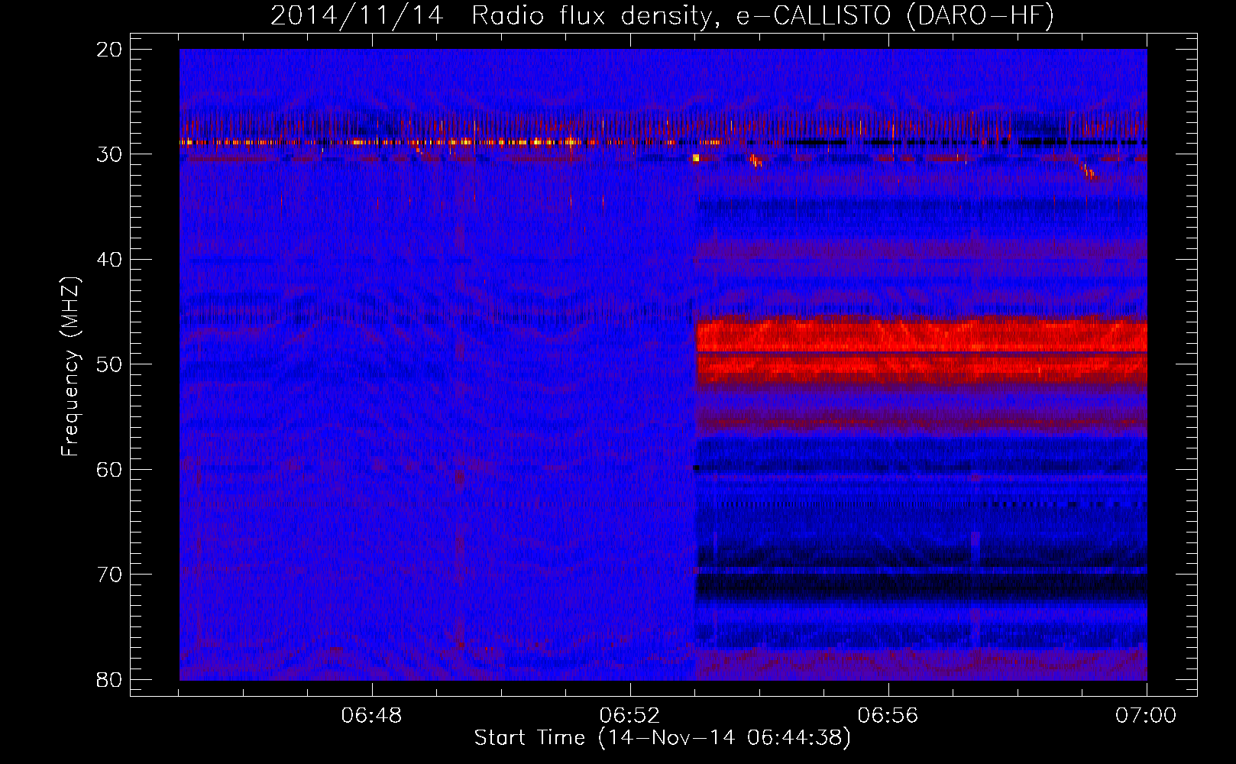Click the 'Start Time (14-Nov-14 06:44:38)' label
Viewport: 1236px width, 764px height.
tap(662, 738)
